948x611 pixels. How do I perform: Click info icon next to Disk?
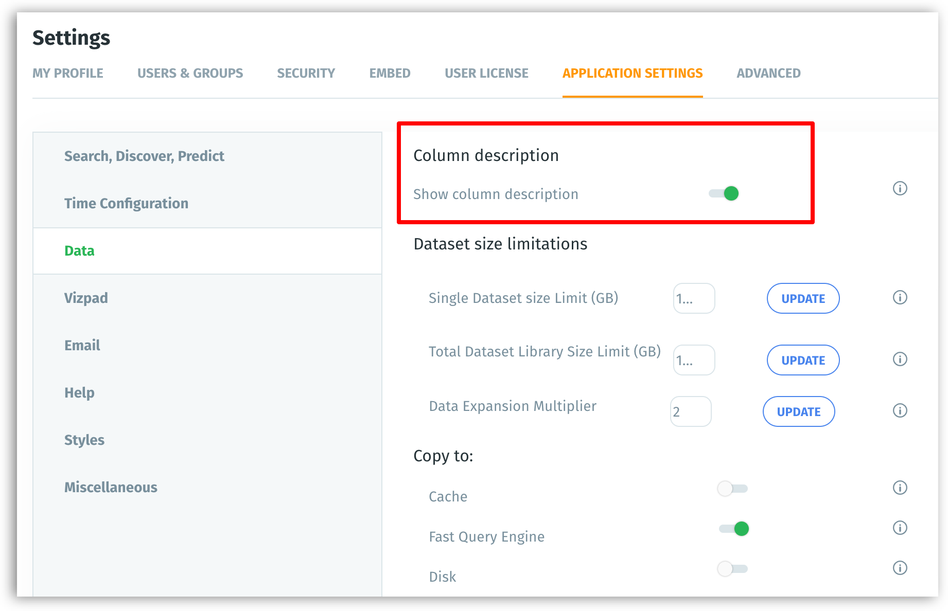coord(900,568)
